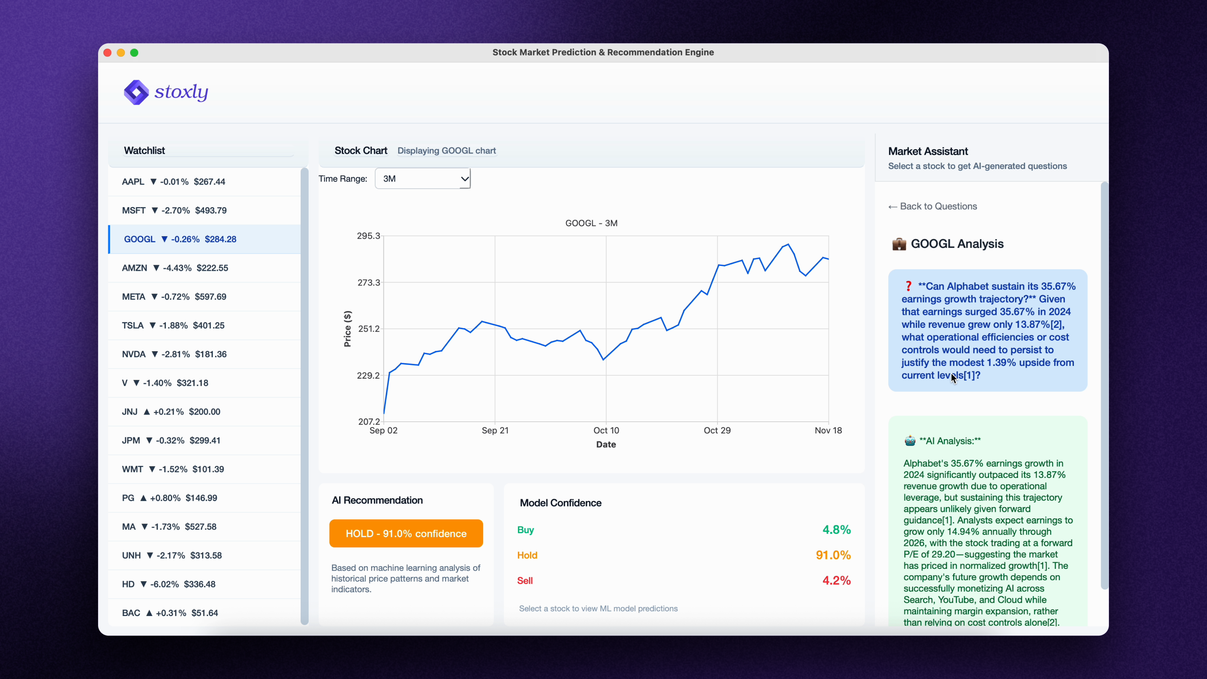The height and width of the screenshot is (679, 1207).
Task: Click the robot icon next to AI Analysis
Action: (x=910, y=441)
